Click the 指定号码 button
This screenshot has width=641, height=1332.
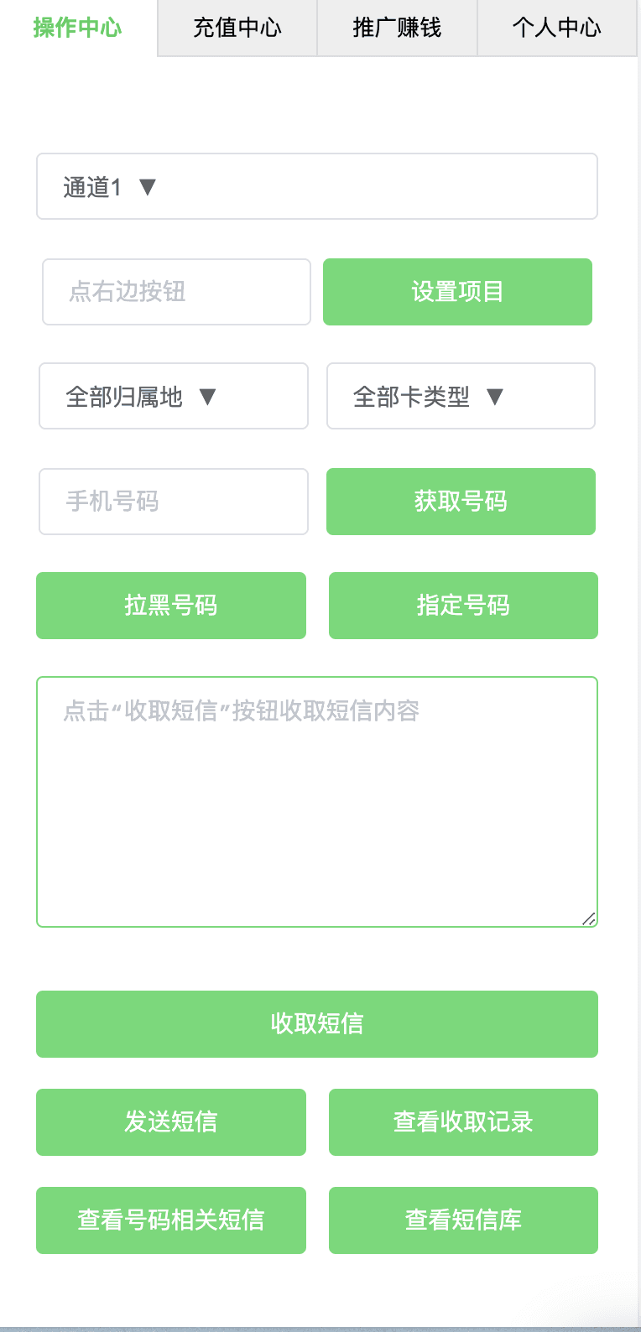[463, 606]
